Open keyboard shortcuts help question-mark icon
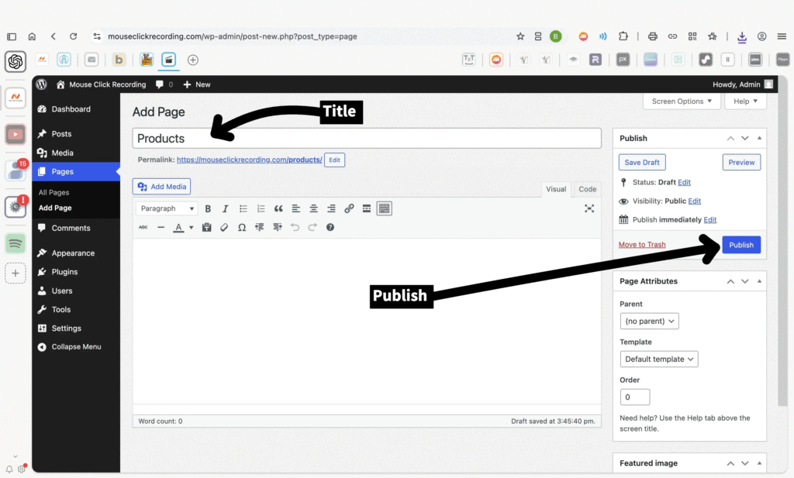Viewport: 794px width, 478px height. [x=330, y=228]
